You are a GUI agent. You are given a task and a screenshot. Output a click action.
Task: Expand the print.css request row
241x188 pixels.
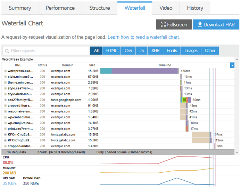(5, 129)
